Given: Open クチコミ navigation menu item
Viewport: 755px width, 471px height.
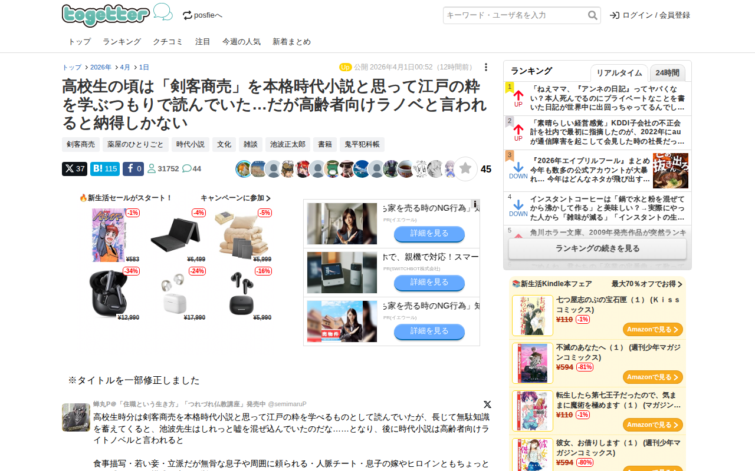Looking at the screenshot, I should [168, 42].
